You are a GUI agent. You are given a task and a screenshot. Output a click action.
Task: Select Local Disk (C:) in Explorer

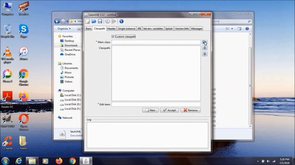[x=73, y=95]
